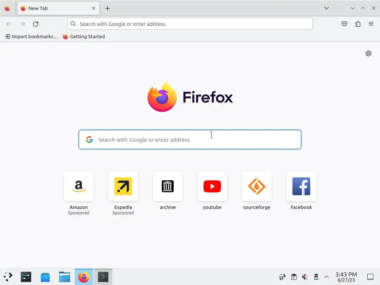380x285 pixels.
Task: Open the Firefox View pinned tab icon
Action: pos(7,9)
